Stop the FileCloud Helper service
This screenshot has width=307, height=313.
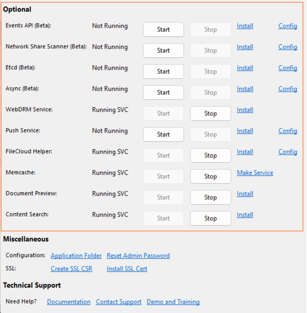[210, 155]
